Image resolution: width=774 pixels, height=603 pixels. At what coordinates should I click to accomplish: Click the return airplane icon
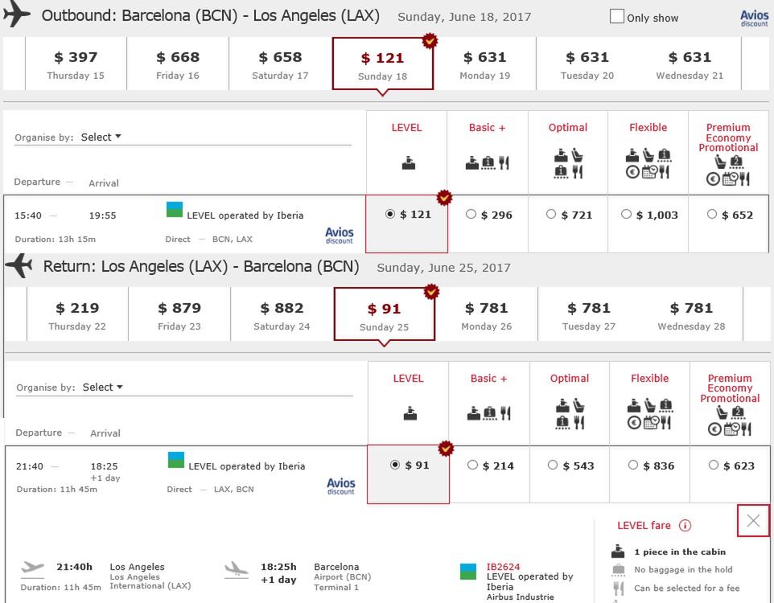(19, 266)
